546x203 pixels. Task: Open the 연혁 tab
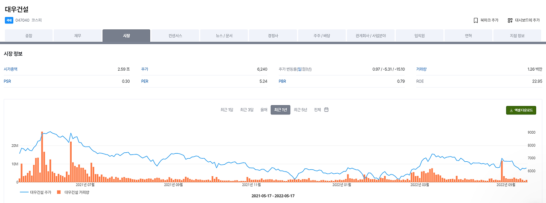click(468, 36)
